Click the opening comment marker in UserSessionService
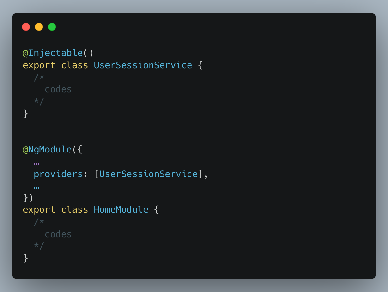The image size is (388, 292). (39, 77)
